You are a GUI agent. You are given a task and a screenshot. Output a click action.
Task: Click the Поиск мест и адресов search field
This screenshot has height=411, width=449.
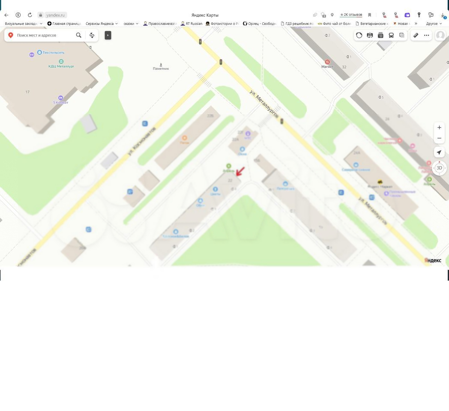coord(43,35)
